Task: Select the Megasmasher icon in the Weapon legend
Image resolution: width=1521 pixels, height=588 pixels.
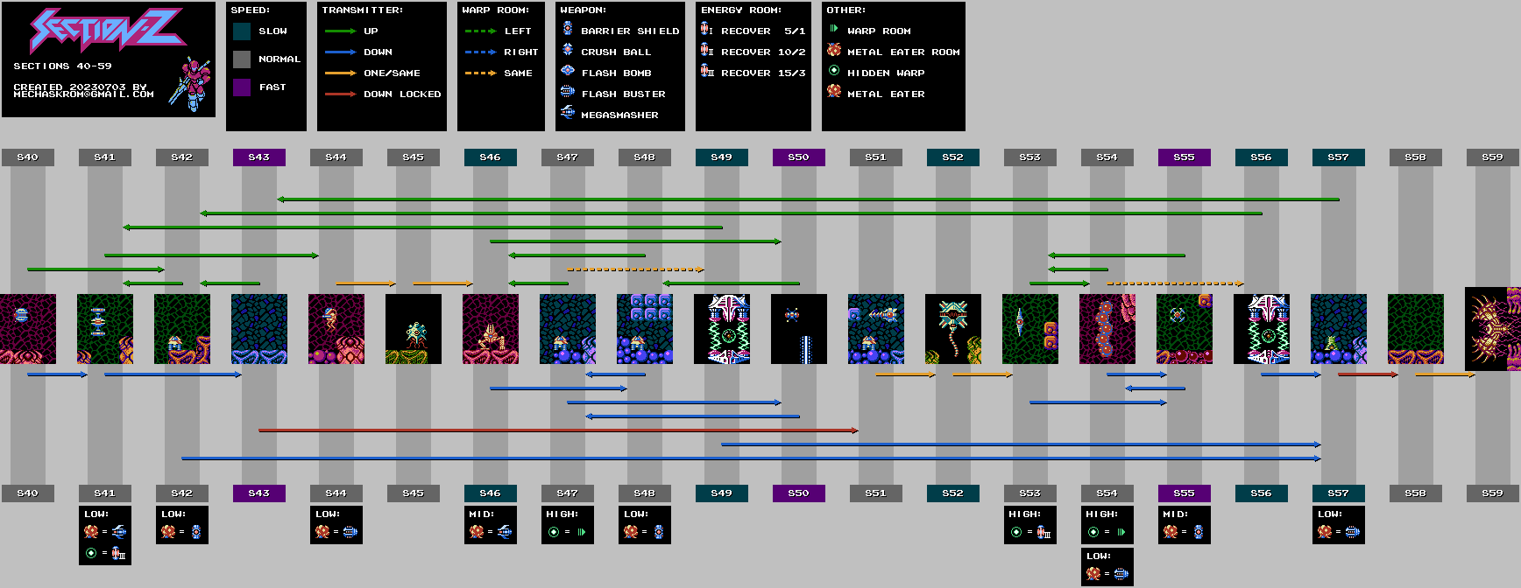Action: 568,113
